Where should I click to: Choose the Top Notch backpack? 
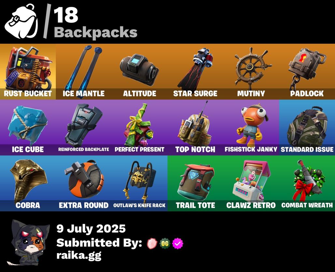[195, 128]
